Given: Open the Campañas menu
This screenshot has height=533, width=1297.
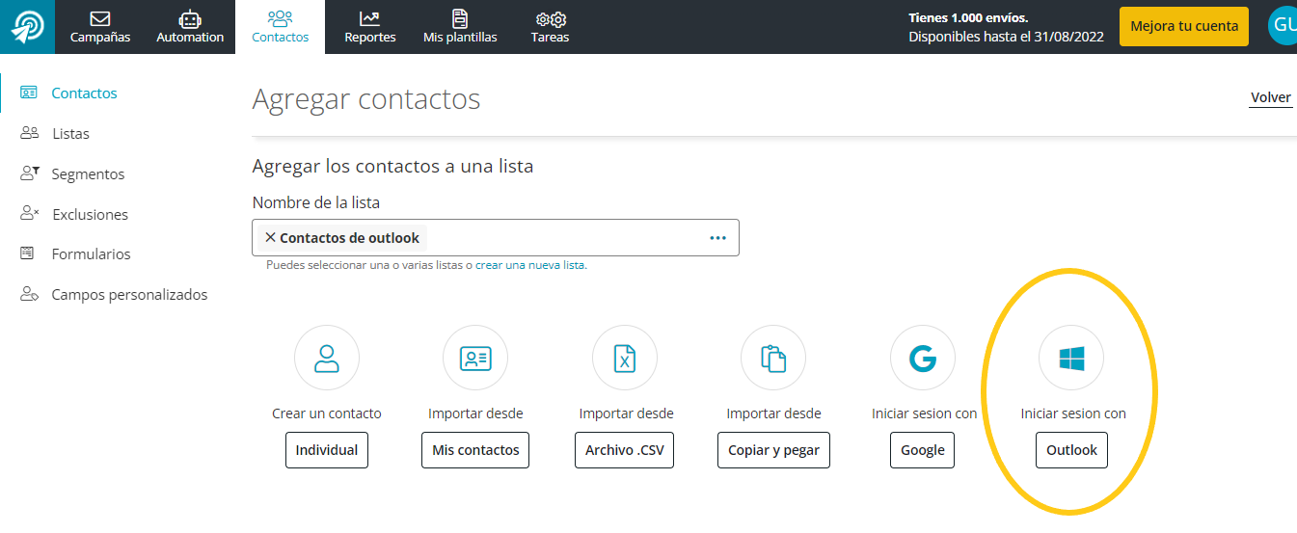Looking at the screenshot, I should point(100,27).
